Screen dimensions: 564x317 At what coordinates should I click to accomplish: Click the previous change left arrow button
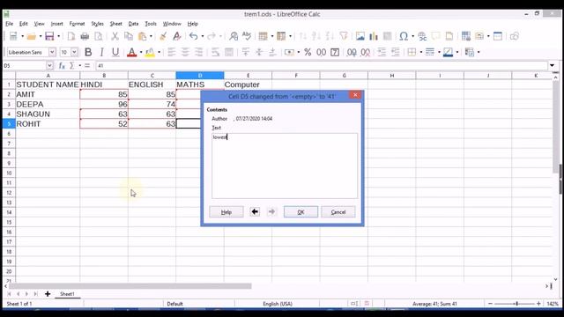pos(255,211)
